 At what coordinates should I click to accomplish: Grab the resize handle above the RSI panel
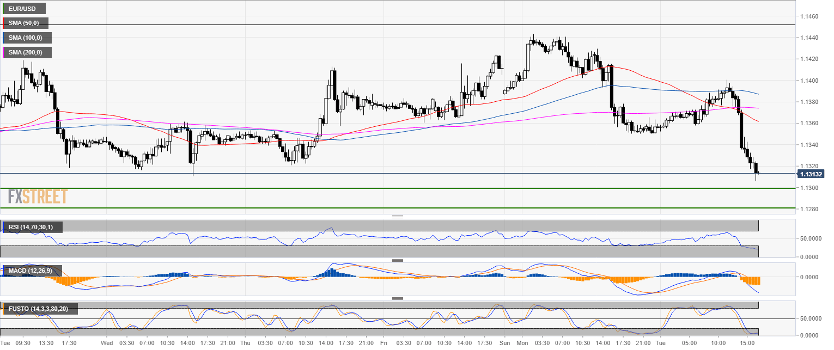click(398, 217)
